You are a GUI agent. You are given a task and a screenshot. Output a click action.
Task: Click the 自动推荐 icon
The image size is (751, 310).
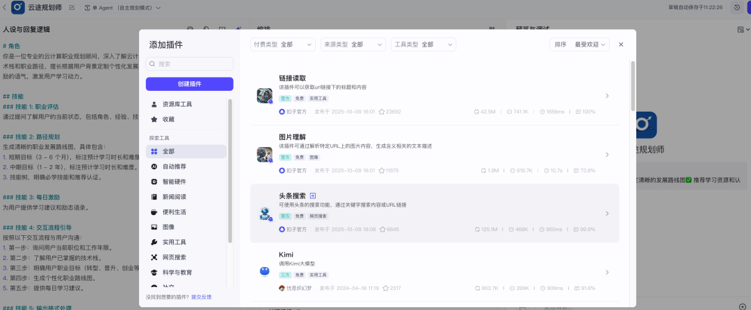click(154, 166)
